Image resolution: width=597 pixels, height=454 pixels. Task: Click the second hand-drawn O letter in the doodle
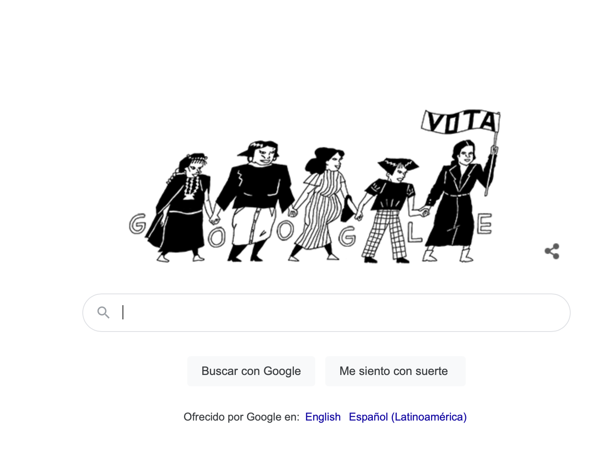(x=285, y=230)
